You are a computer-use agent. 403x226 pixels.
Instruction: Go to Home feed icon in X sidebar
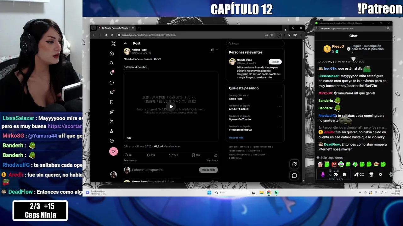pyautogui.click(x=111, y=53)
